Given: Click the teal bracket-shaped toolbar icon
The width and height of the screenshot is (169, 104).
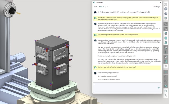Looking at the screenshot, I should point(166,62).
